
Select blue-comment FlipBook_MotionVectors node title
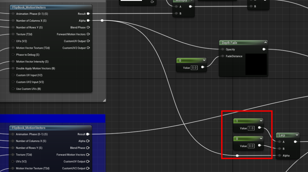point(29,128)
